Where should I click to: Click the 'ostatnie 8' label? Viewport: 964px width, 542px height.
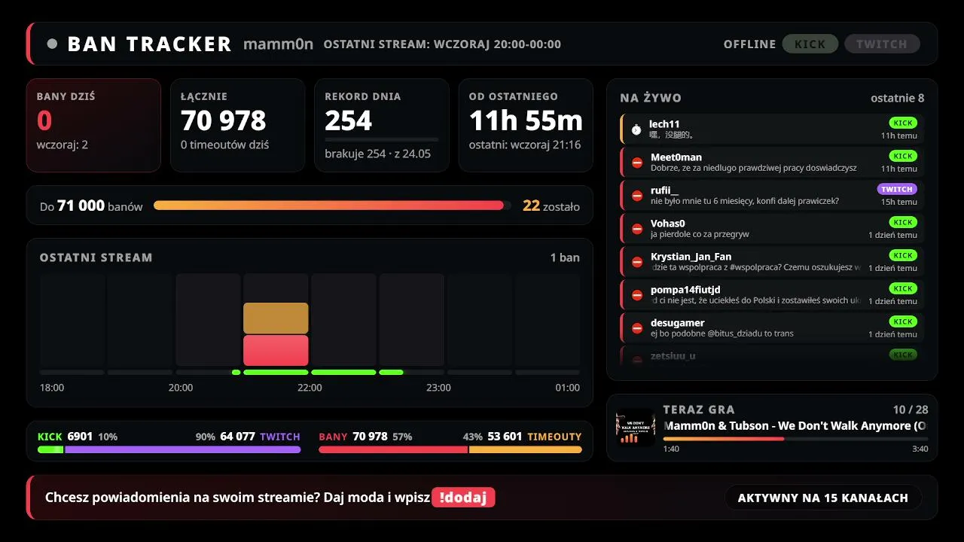(898, 98)
